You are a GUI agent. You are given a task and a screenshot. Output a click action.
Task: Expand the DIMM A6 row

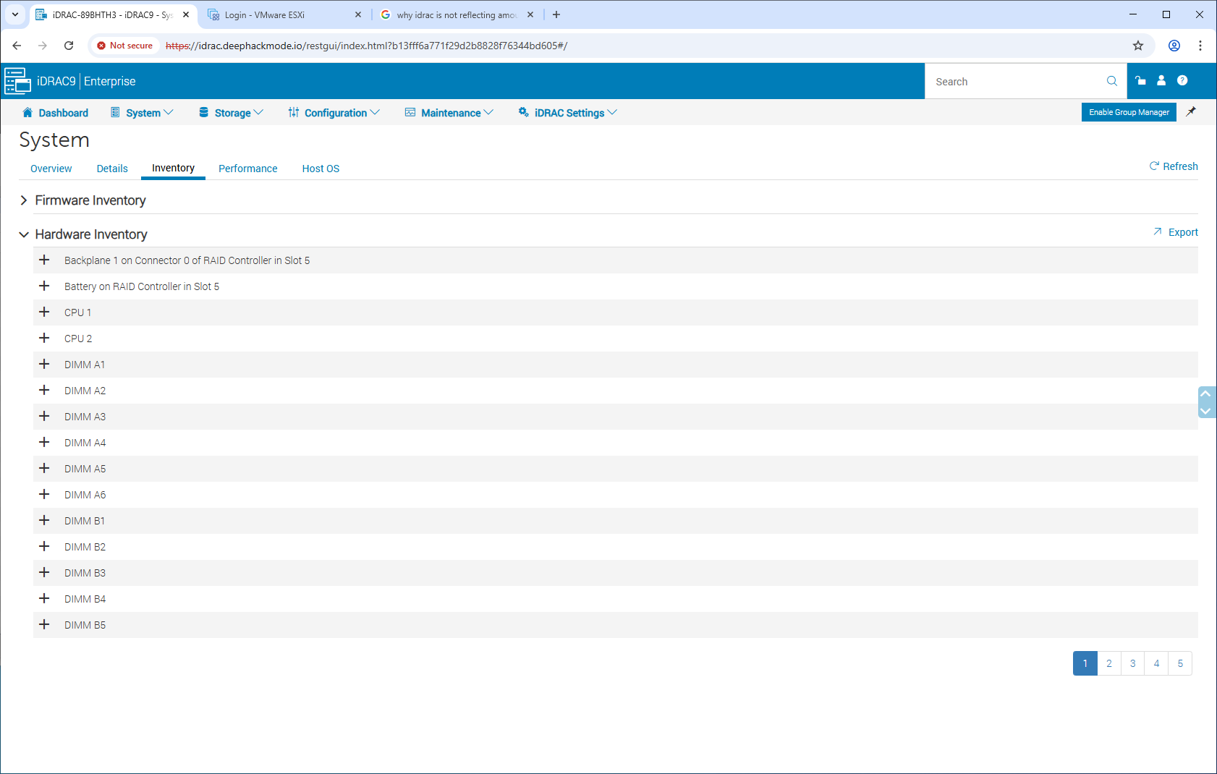(44, 494)
